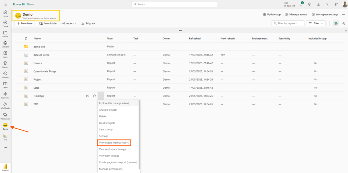348x173 pixels.
Task: Open Manage access
Action: point(296,14)
